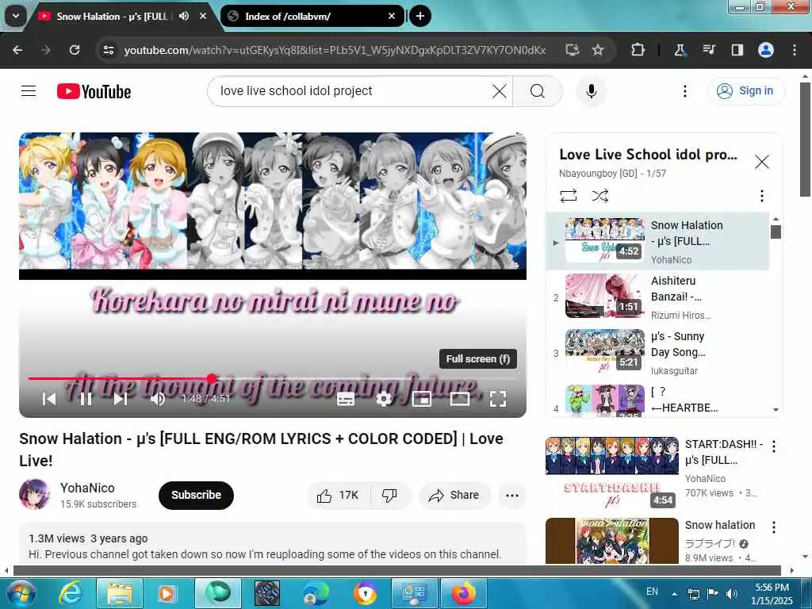Play μ's - Sunny Day Song playlist item
Image resolution: width=812 pixels, height=609 pixels.
point(657,353)
